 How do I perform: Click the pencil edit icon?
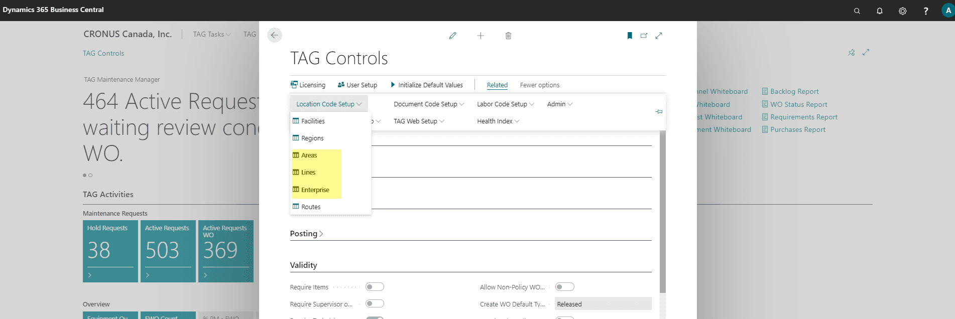pos(452,36)
